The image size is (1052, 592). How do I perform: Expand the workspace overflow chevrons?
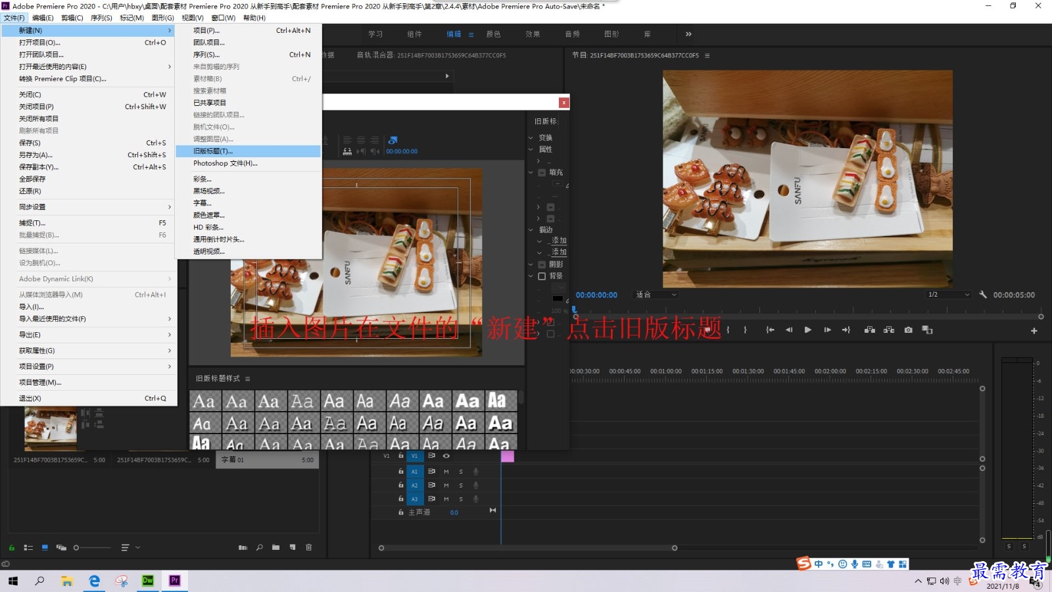(688, 34)
